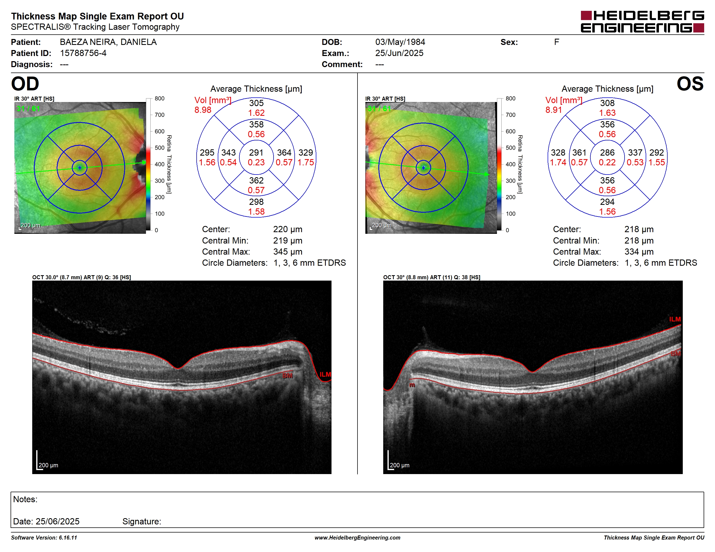Select the exam date 25/Jun/2025
Screen dimensions: 715x552
pos(399,53)
